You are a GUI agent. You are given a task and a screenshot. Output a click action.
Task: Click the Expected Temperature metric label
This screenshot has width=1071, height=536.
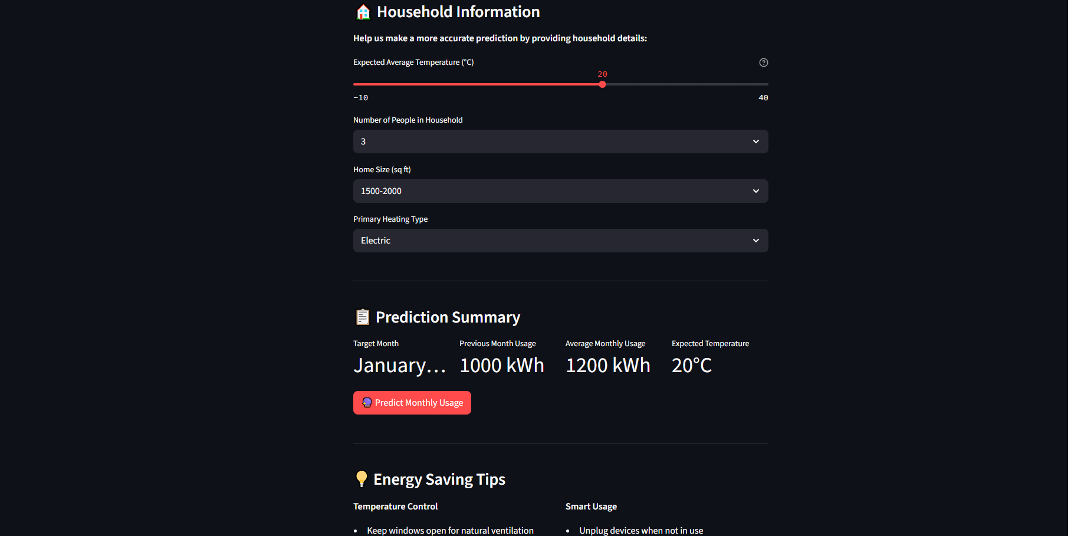click(710, 344)
